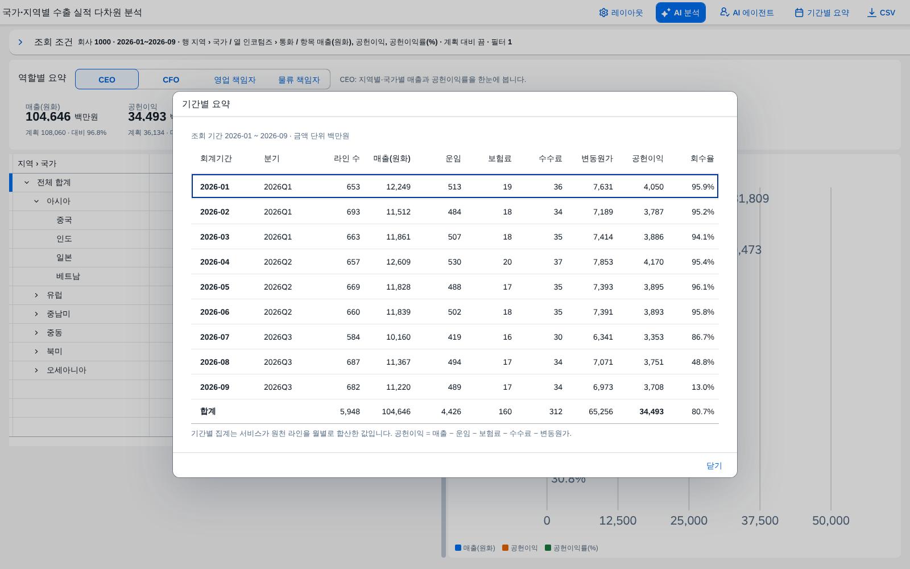Click the 회계기간 column header
Viewport: 910px width, 569px height.
216,159
